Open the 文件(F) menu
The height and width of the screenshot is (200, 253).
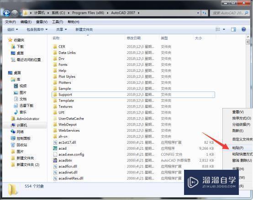[x=11, y=22]
